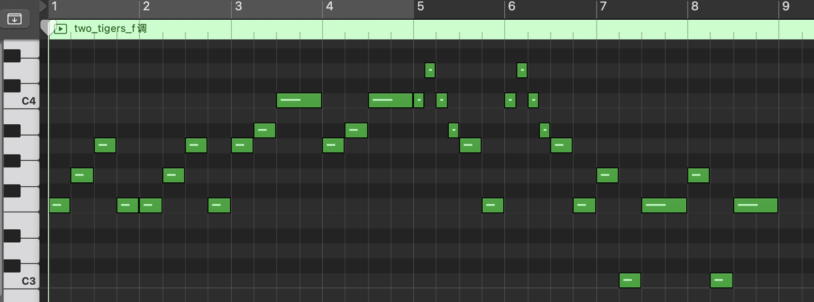Click the catch/import button with down arrow

[x=15, y=19]
